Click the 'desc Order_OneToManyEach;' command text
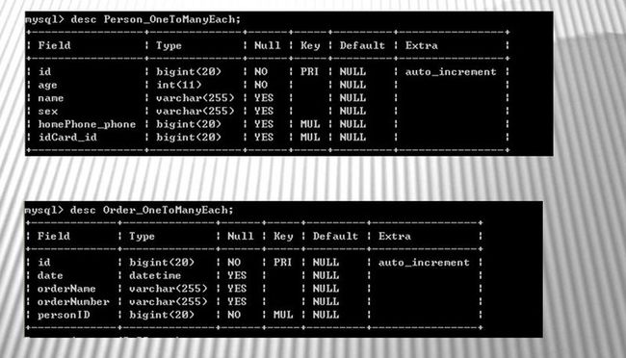Viewport: 626px width, 358px height. pos(152,210)
